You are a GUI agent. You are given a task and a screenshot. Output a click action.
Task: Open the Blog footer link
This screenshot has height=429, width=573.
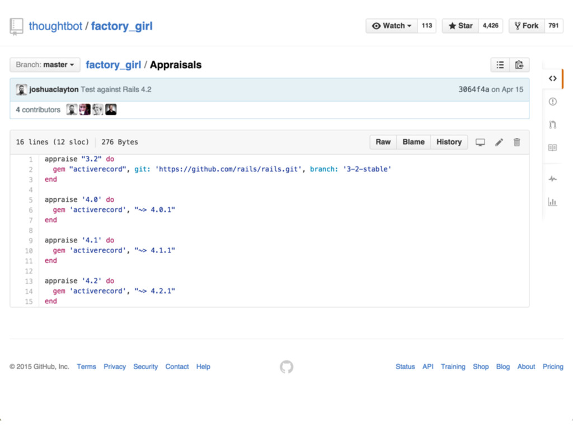503,366
